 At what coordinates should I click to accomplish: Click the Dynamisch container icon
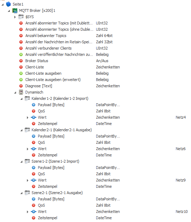pyautogui.click(x=21, y=92)
